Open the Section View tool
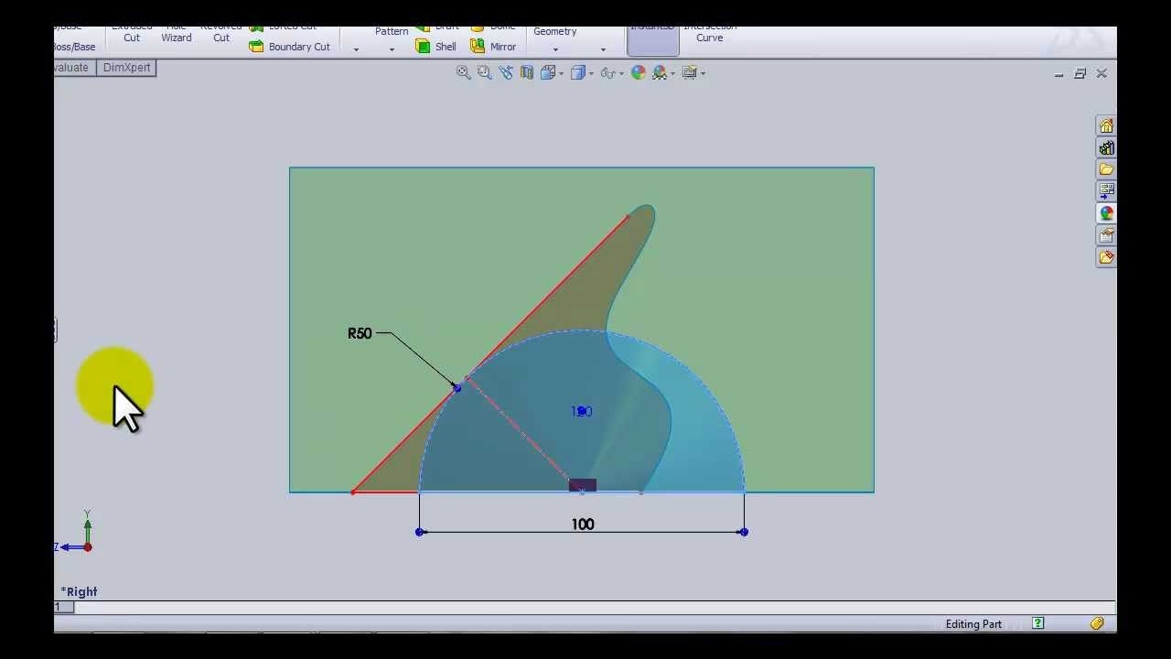Screen dimensions: 1171x659 [527, 73]
